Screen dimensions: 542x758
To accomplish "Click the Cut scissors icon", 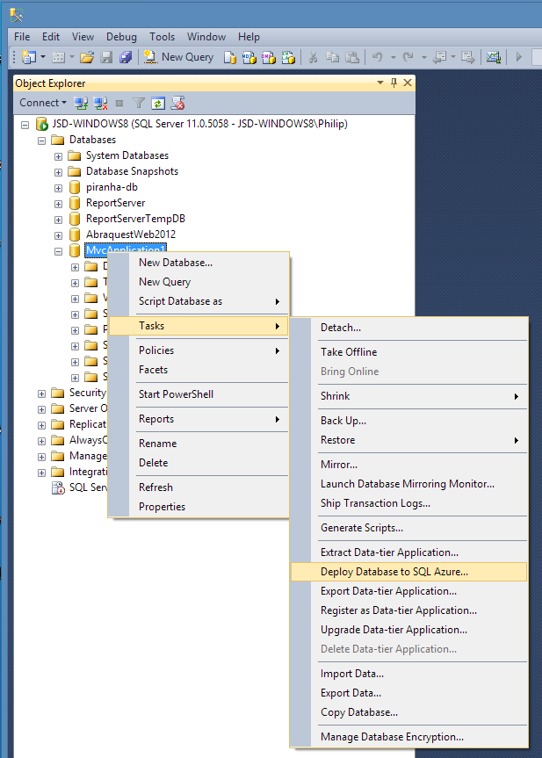I will pos(313,57).
